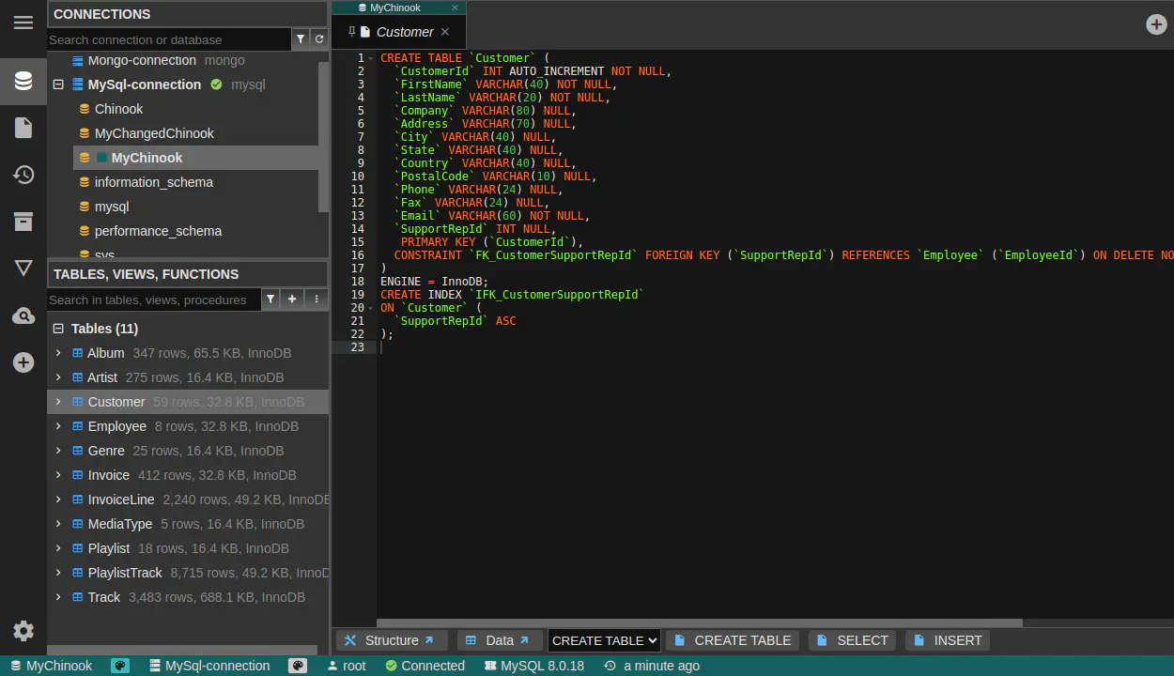1174x676 pixels.
Task: Open the archive icon in sidebar
Action: click(x=23, y=222)
